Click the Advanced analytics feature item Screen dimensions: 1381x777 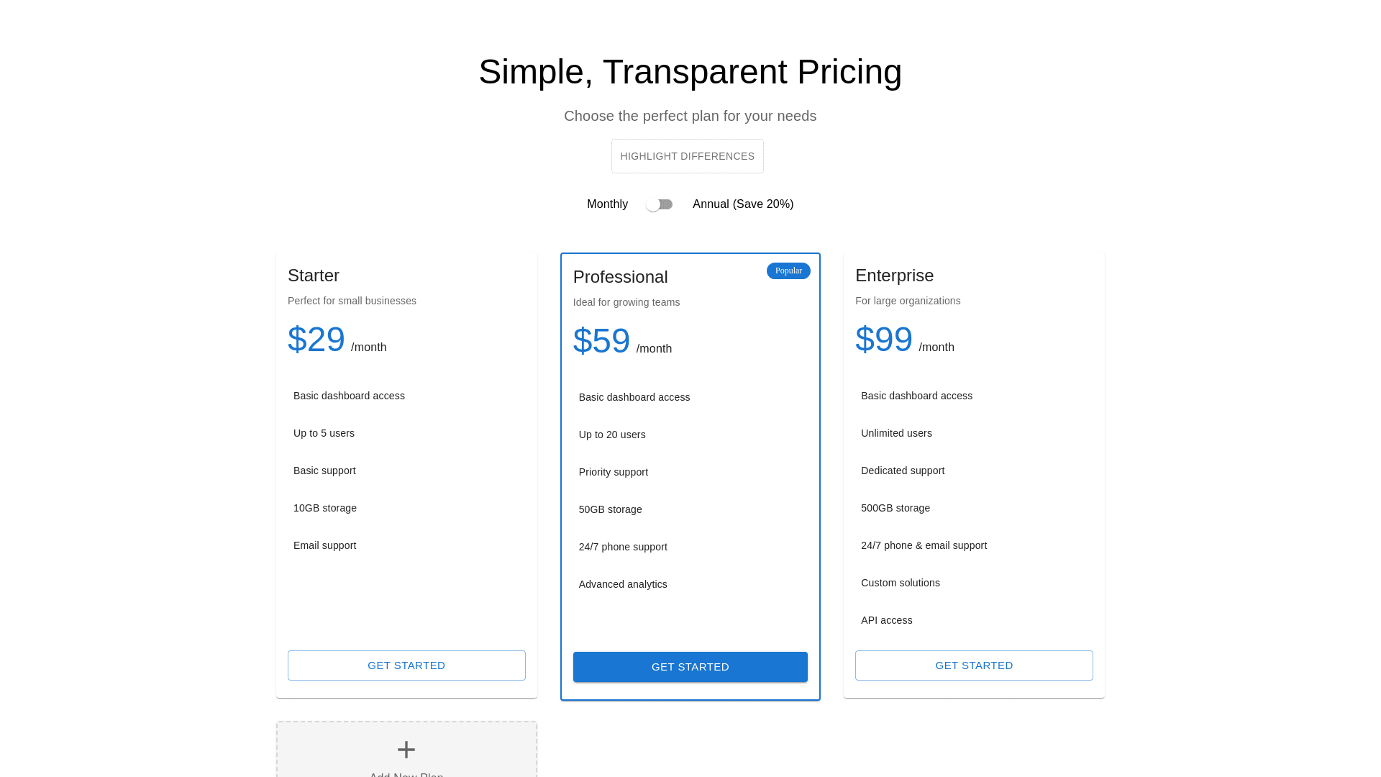pyautogui.click(x=623, y=584)
